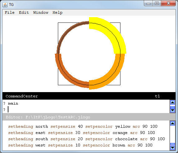The image size is (178, 153).
Task: Open the Edit menu
Action: [x=24, y=12]
